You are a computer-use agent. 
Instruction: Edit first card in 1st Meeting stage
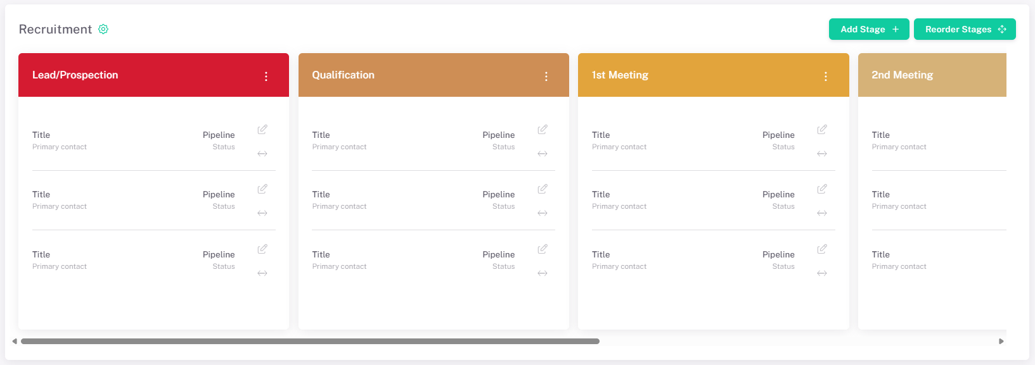point(822,130)
